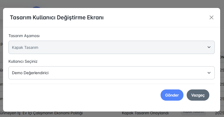Screen dimensions: 224x117
Task: Open the Tasarım Aşaması dropdown
Action: (x=111, y=47)
